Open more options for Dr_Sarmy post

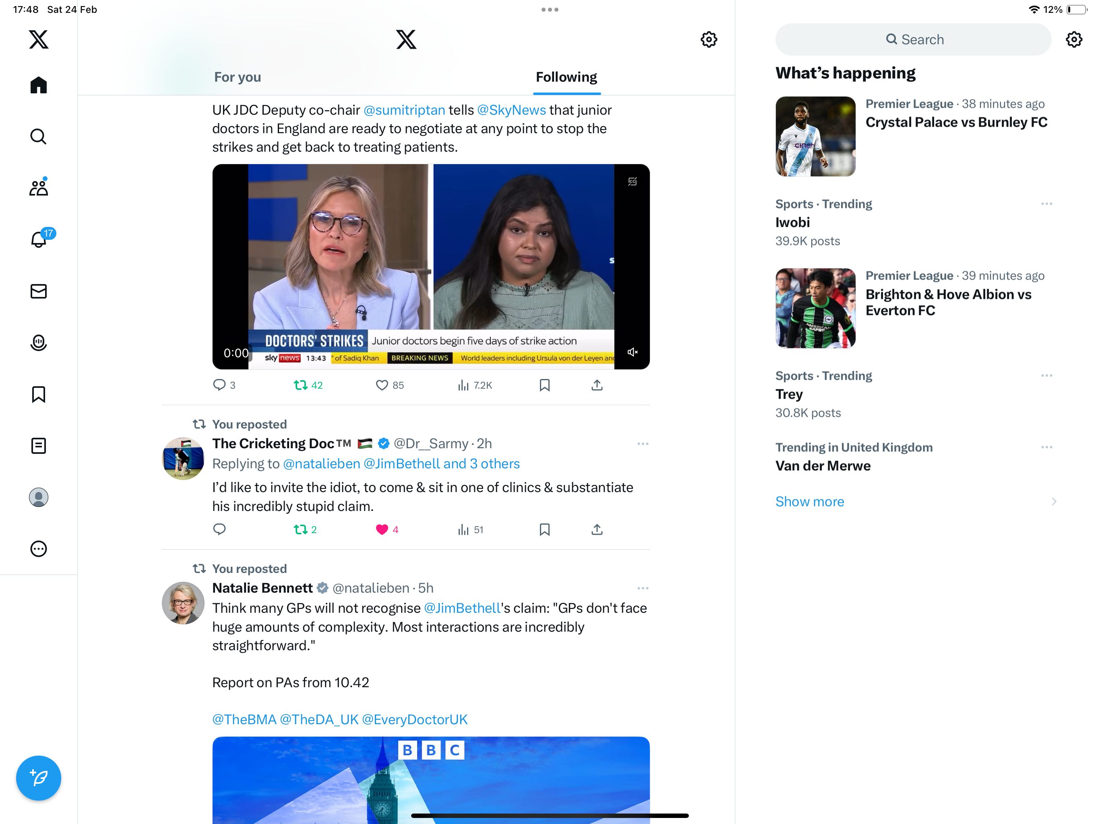[x=643, y=443]
